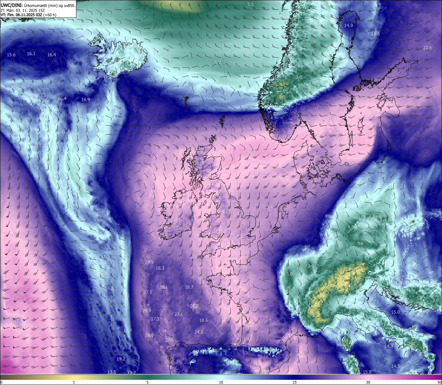
Task: Click the color scale label 0
Action: 1,382
